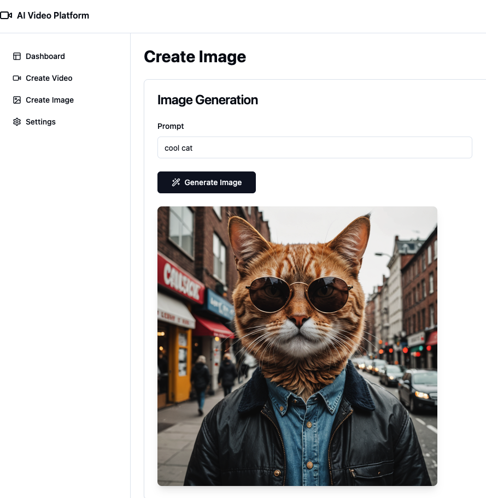Click the Prompt field label
486x498 pixels.
tap(171, 126)
